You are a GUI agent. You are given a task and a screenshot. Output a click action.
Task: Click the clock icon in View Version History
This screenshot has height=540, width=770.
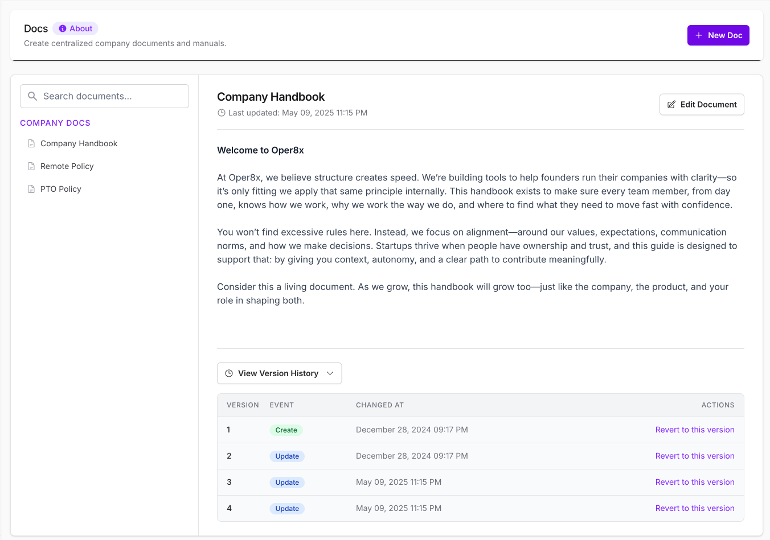click(229, 373)
